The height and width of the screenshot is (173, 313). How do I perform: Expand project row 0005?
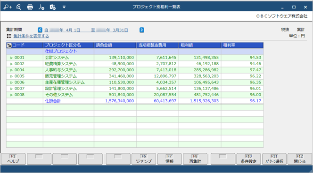point(11,76)
